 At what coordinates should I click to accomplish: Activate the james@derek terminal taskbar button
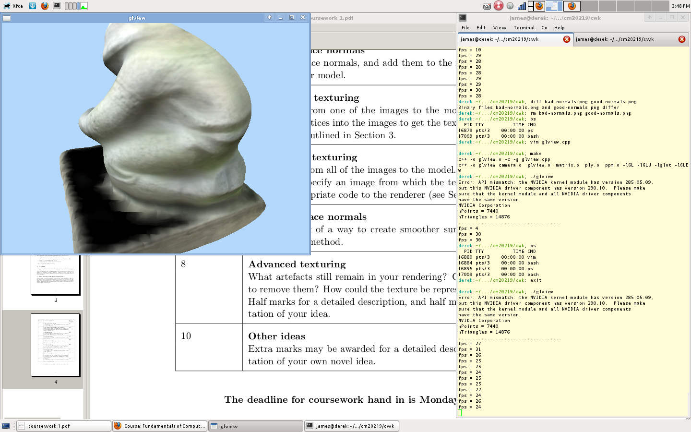(351, 426)
